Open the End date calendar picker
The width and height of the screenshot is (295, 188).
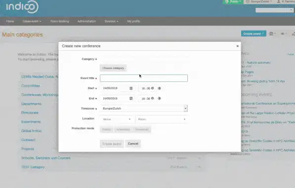click(x=131, y=98)
